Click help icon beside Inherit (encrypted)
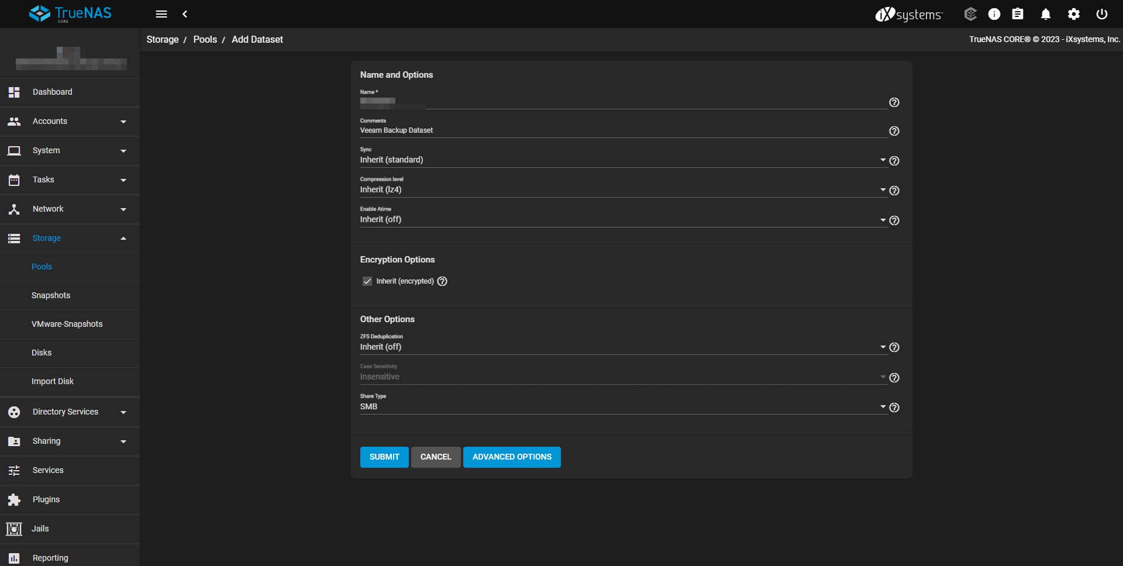The image size is (1123, 566). click(442, 281)
